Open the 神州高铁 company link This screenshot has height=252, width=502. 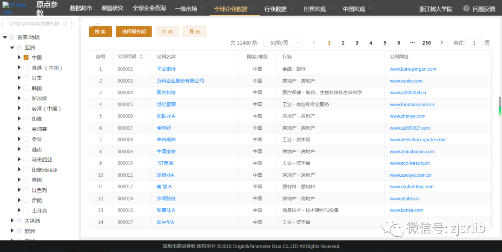(166, 139)
